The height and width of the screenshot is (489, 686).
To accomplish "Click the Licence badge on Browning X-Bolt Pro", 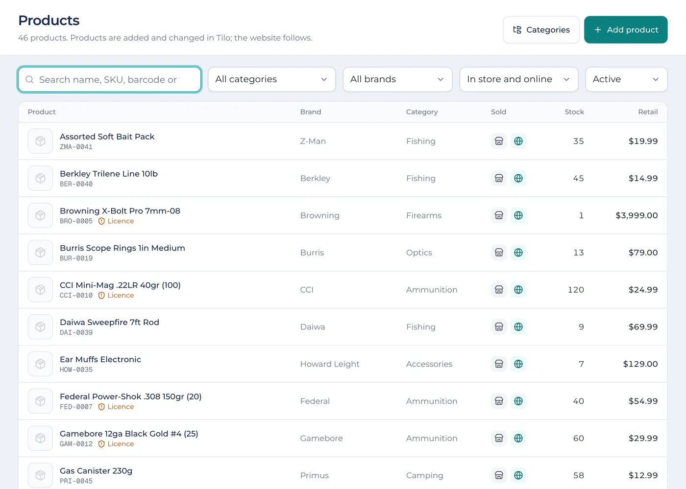I will click(x=116, y=221).
